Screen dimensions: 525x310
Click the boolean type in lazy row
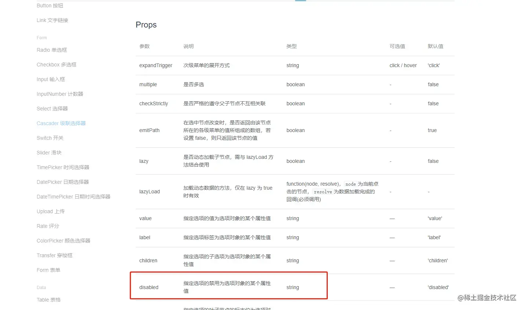pos(295,161)
